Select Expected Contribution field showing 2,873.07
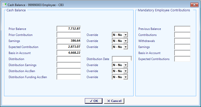Image resolution: width=201 pixels, height=107 pixels. pos(69,47)
